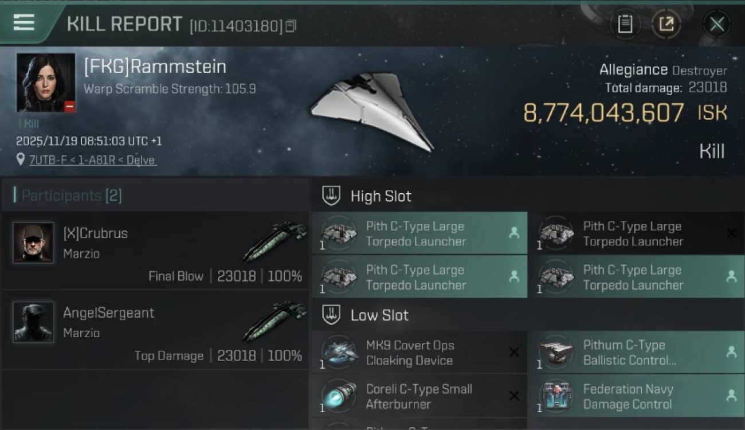Image resolution: width=745 pixels, height=430 pixels.
Task: Select the Participants tab
Action: (x=68, y=196)
